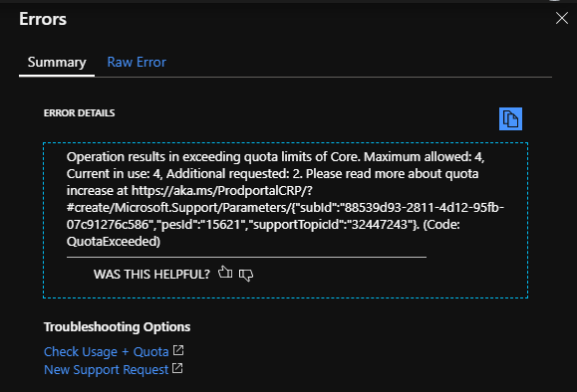Give thumbs up for helpful feedback
Viewport: 577px width, 392px height.
pos(225,273)
